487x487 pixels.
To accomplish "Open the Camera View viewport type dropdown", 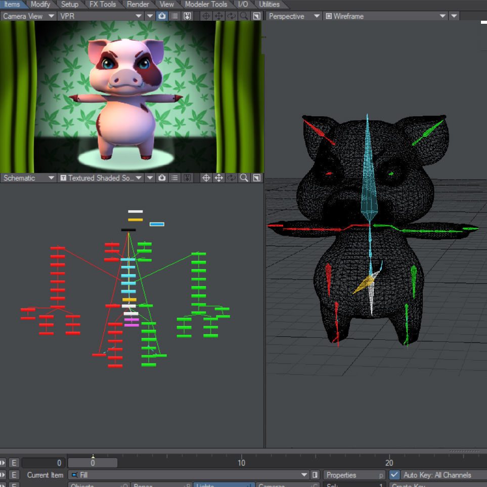I will (x=28, y=16).
